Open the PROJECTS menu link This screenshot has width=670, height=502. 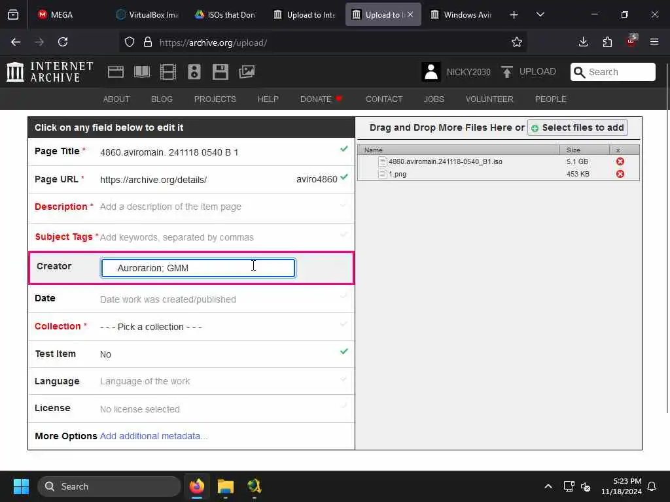coord(215,99)
